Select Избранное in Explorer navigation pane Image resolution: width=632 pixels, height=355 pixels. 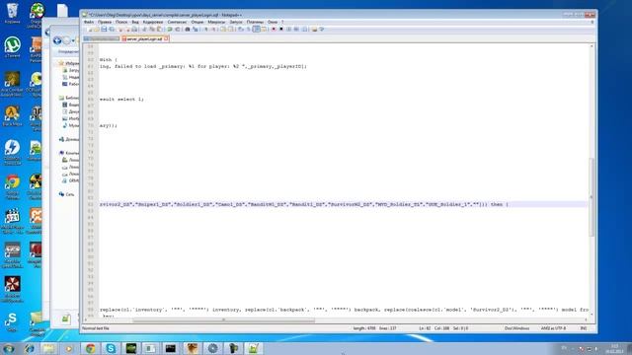coord(69,63)
